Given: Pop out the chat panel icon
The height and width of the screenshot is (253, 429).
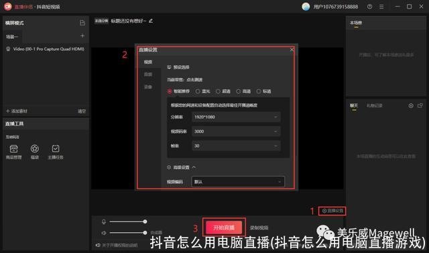Looking at the screenshot, I should [x=420, y=105].
